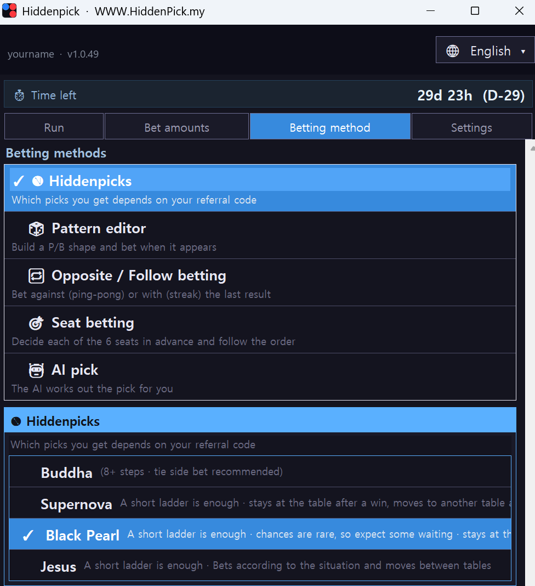Click 'Bet against (ping-pong) or with (streak)' description
The width and height of the screenshot is (535, 586).
pyautogui.click(x=141, y=295)
